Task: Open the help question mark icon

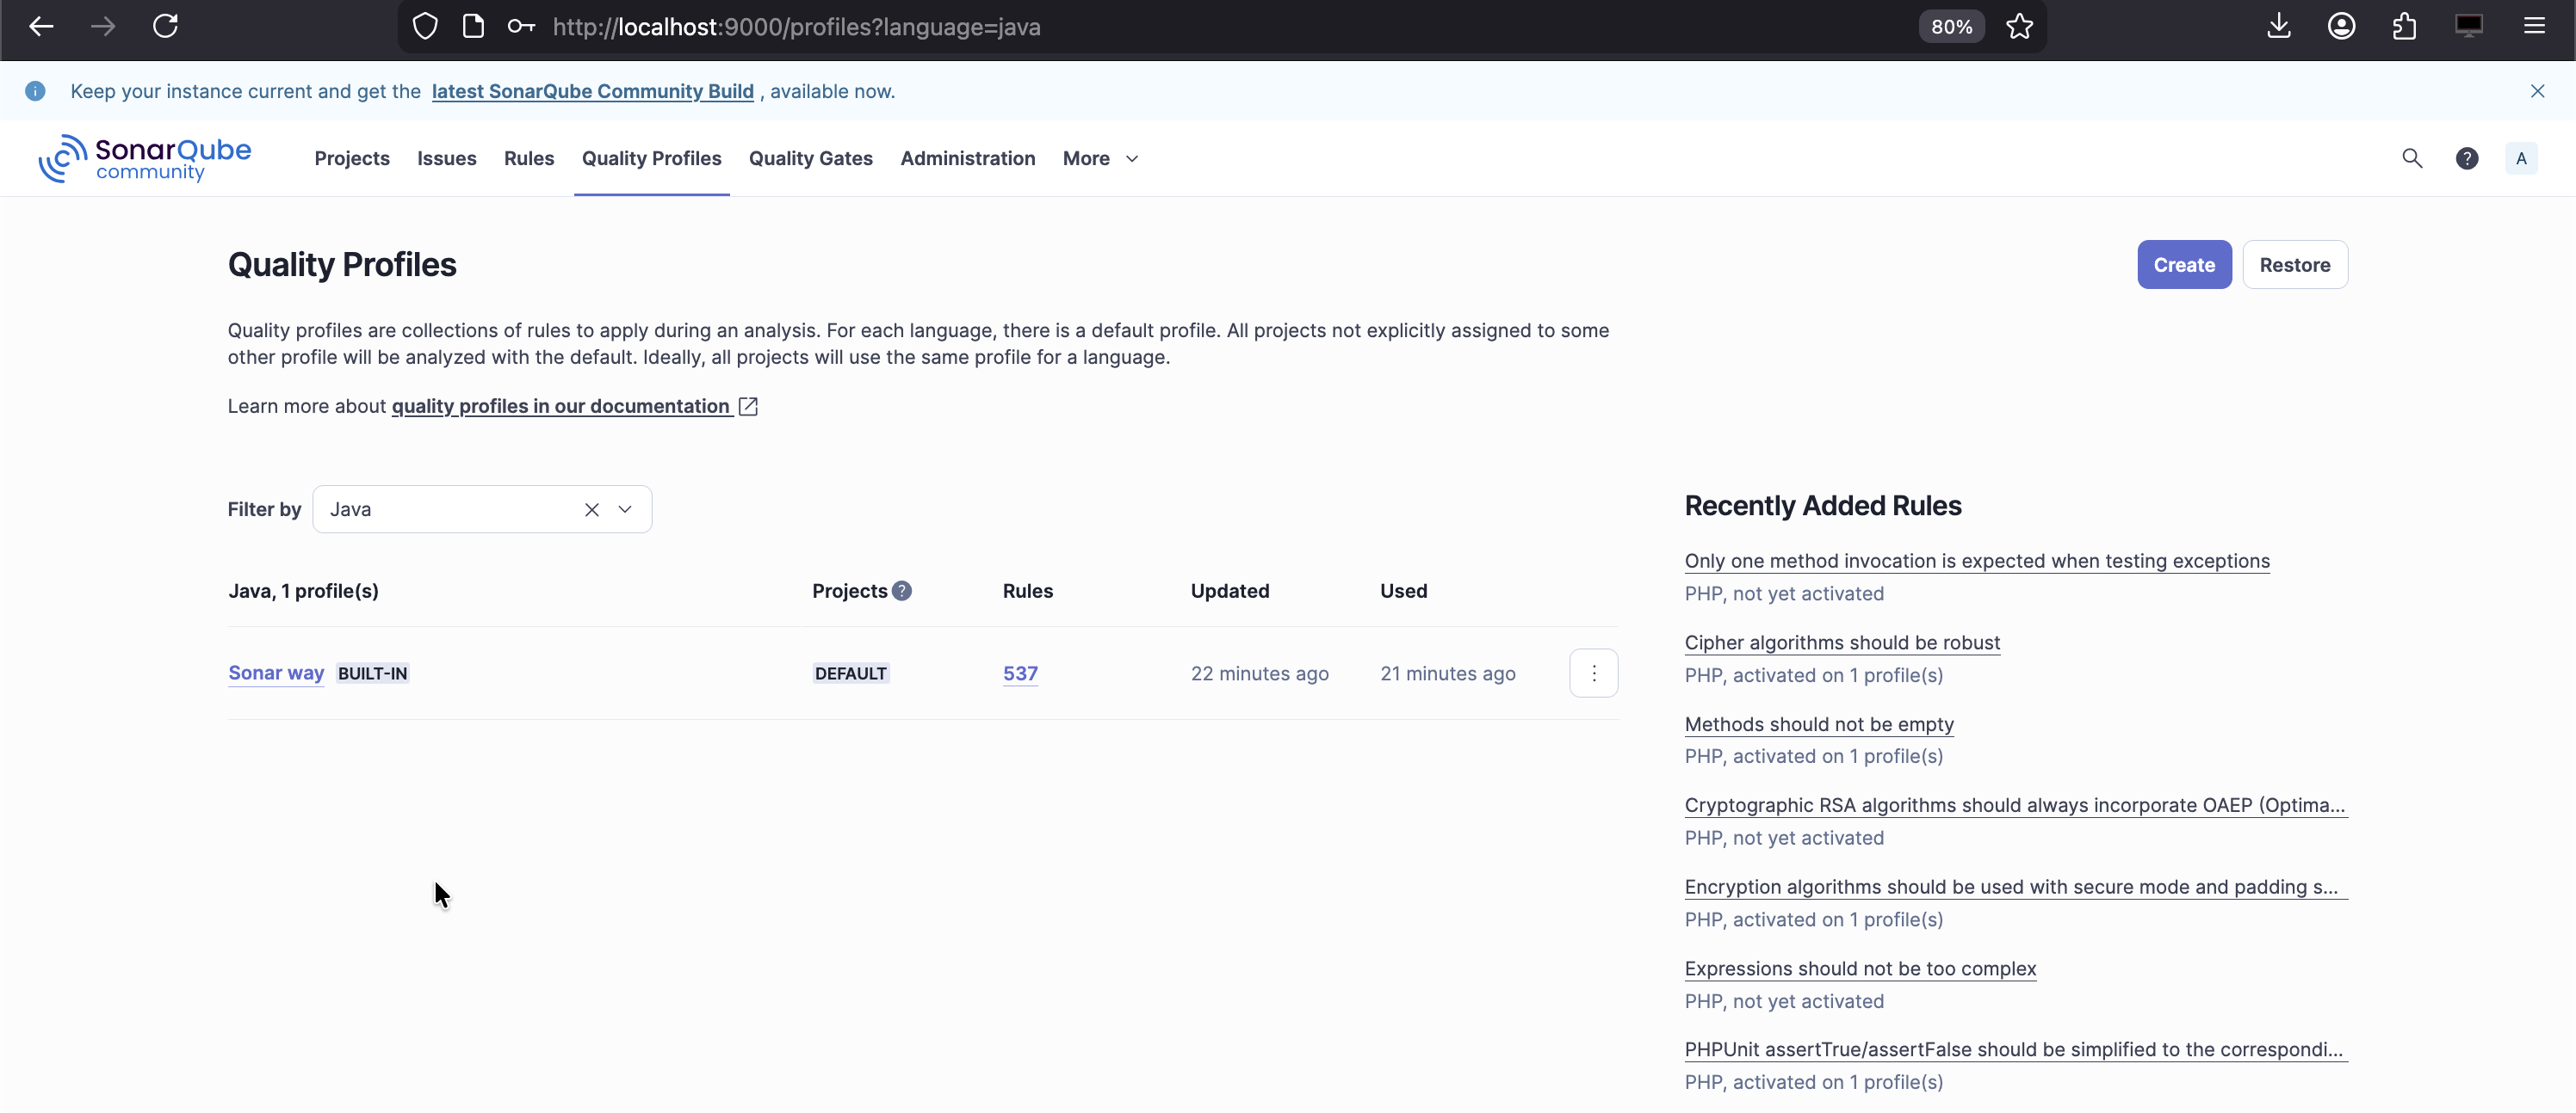Action: 2466,159
